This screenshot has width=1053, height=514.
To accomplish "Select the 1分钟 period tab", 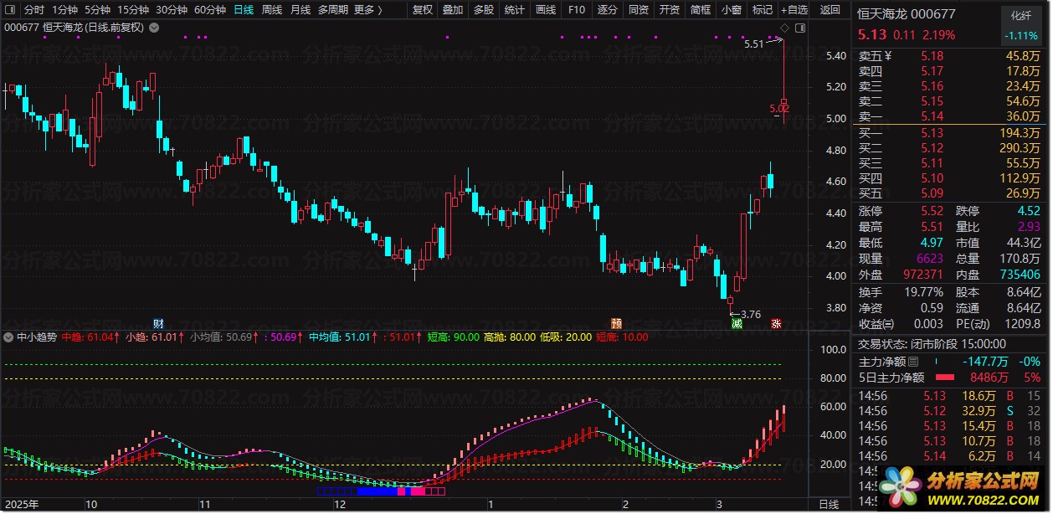I will click(x=65, y=10).
